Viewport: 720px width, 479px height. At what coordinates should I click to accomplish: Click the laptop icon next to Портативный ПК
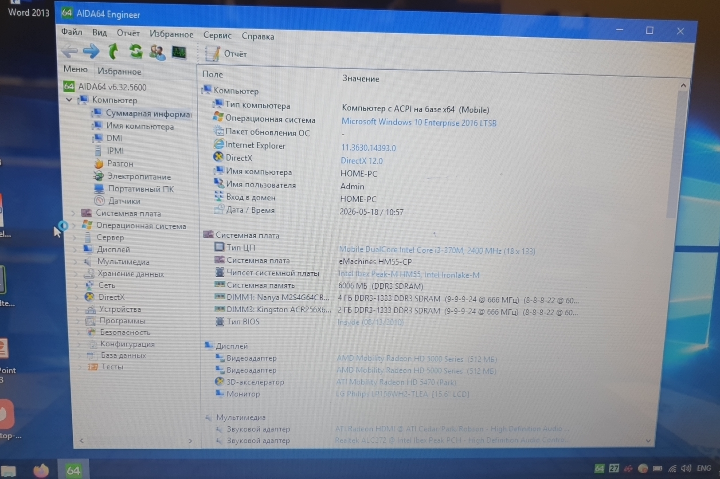click(x=99, y=188)
